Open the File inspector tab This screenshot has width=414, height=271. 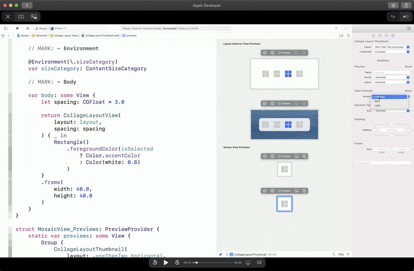pos(373,36)
